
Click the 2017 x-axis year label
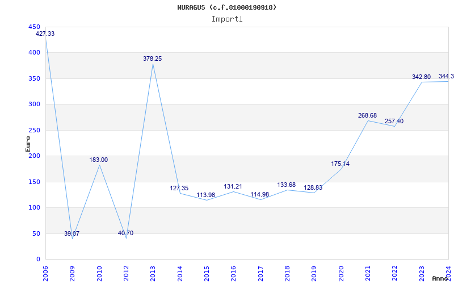click(x=260, y=274)
